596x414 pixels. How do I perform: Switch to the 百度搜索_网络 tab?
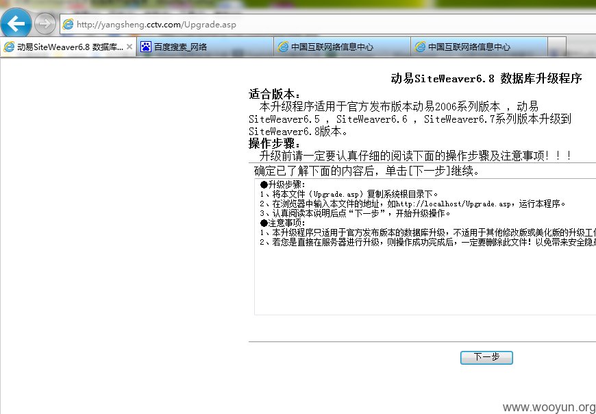(x=205, y=47)
